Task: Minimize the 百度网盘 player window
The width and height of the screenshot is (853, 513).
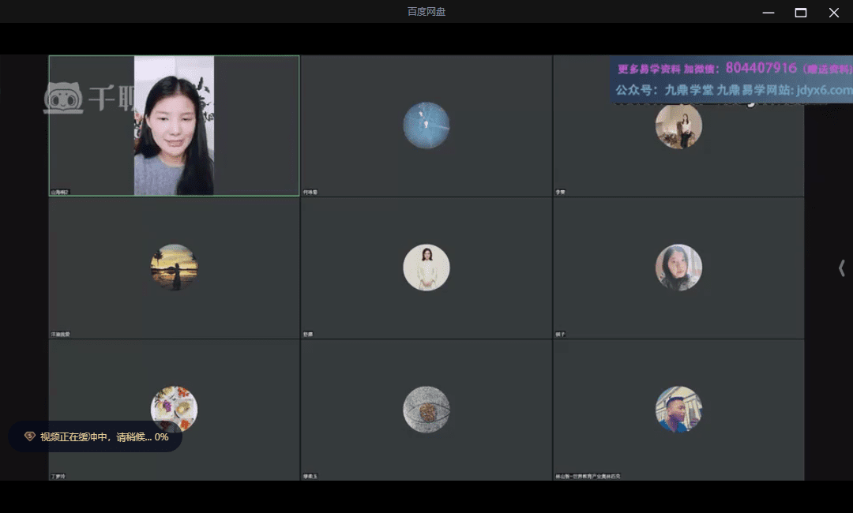Action: point(768,12)
